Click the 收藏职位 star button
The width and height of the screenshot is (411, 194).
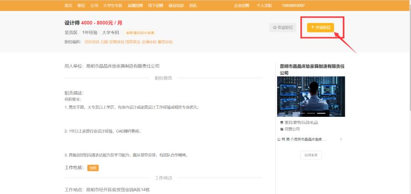pos(283,27)
